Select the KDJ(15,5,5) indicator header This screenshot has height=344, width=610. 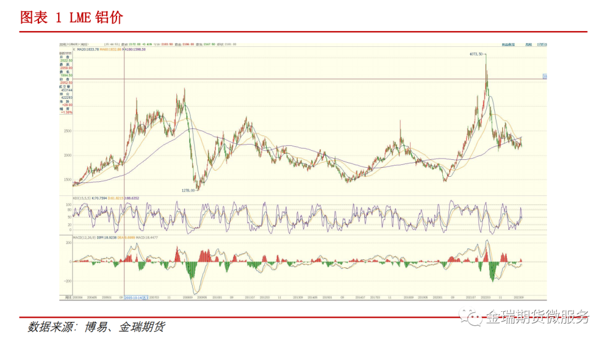[74, 198]
